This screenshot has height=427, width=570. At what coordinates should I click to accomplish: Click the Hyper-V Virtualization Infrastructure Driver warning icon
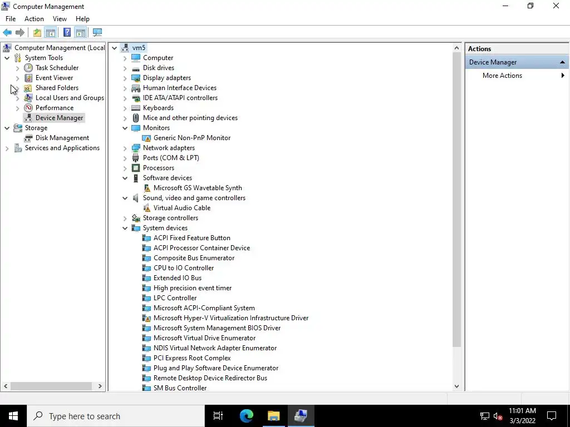146,318
